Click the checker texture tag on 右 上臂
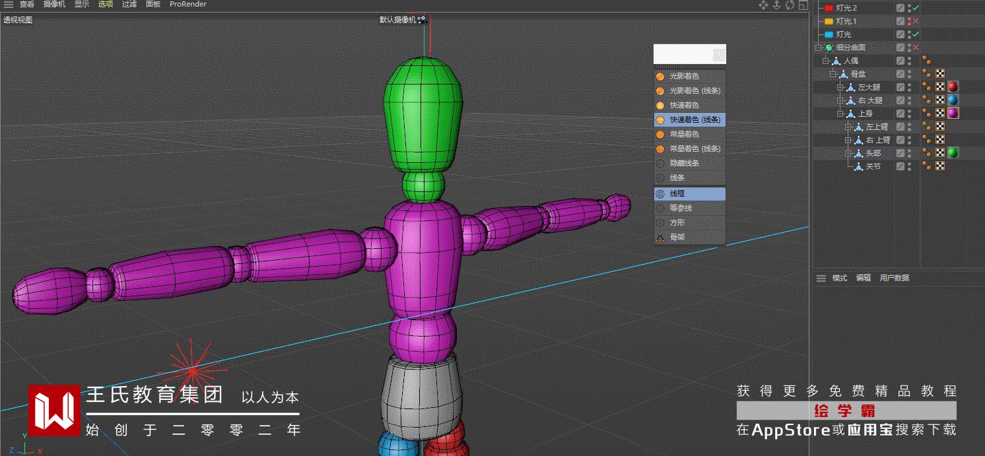This screenshot has height=456, width=985. (x=940, y=139)
